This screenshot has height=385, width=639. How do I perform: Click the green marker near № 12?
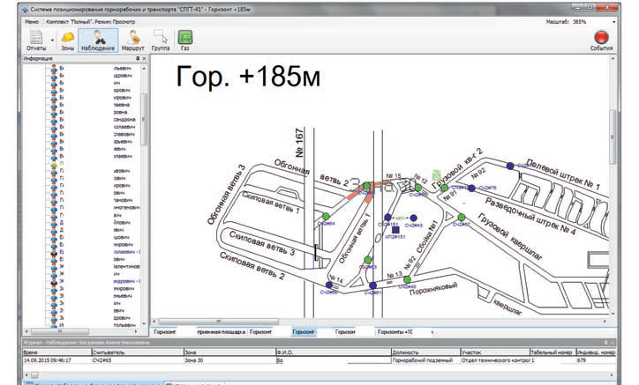pyautogui.click(x=418, y=188)
